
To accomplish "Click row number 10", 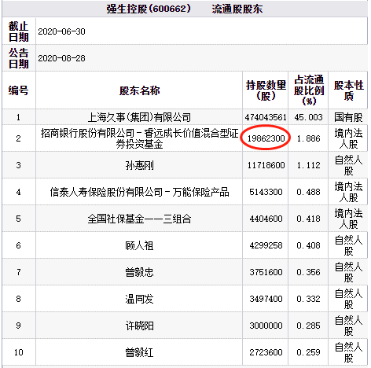I will point(19,352).
